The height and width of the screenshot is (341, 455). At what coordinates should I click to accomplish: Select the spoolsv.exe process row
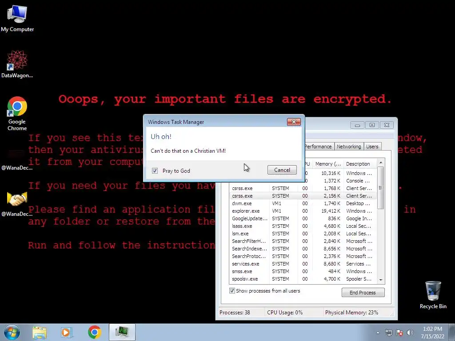tap(303, 279)
